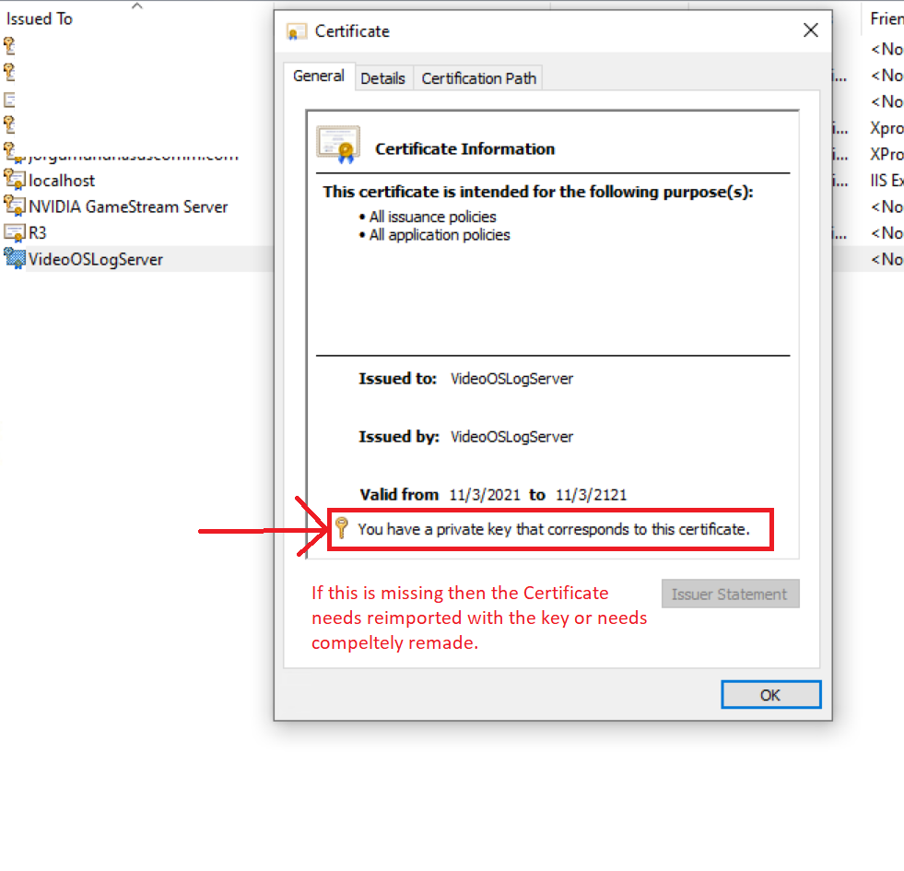
Task: Select the NVIDIA GameStream Server entry
Action: [124, 206]
